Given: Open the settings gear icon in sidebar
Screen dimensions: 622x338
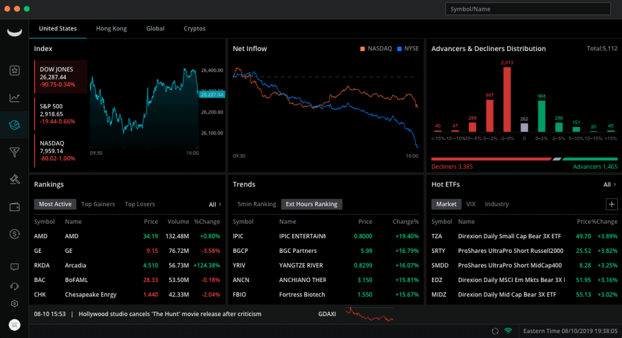Looking at the screenshot, I should (x=15, y=303).
